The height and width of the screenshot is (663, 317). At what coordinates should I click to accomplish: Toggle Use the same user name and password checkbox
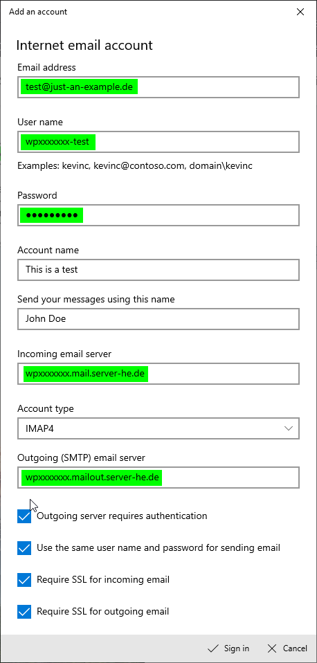tap(24, 548)
